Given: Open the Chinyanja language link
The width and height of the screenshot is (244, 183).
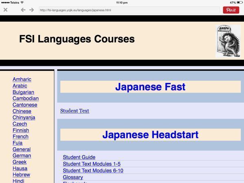Looking at the screenshot, I should (24, 118).
